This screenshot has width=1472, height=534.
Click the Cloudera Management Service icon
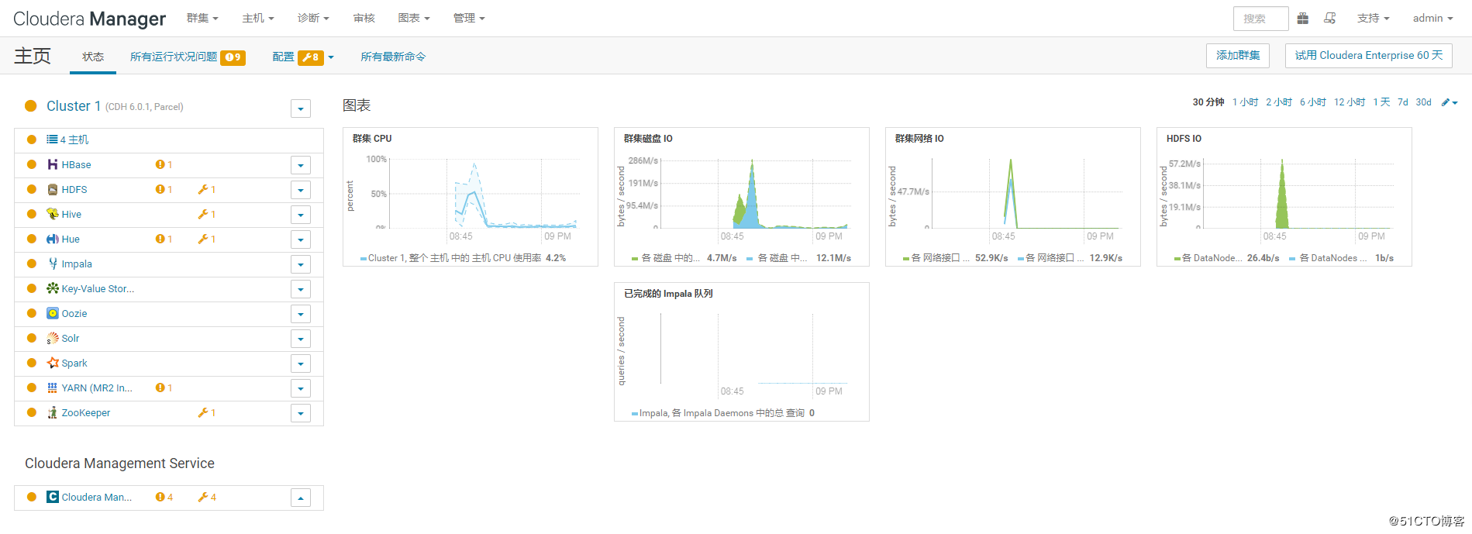click(53, 497)
